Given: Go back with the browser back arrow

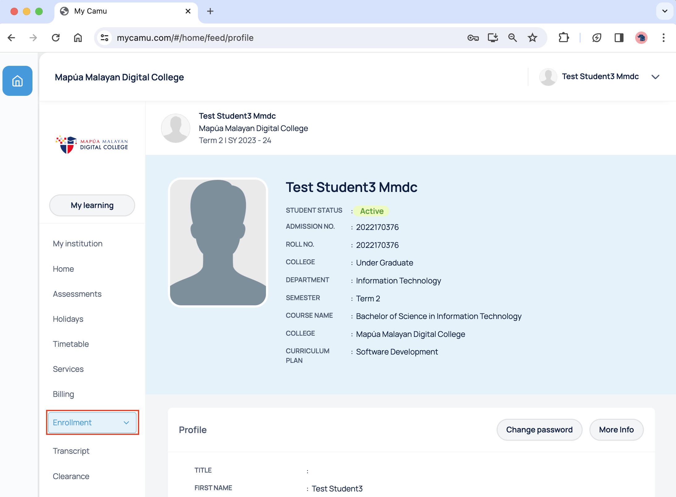Looking at the screenshot, I should click(x=11, y=38).
